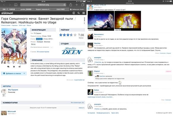The image size is (173, 117).
Task: Tap the Illogical green avatar
Action: (x=90, y=73)
